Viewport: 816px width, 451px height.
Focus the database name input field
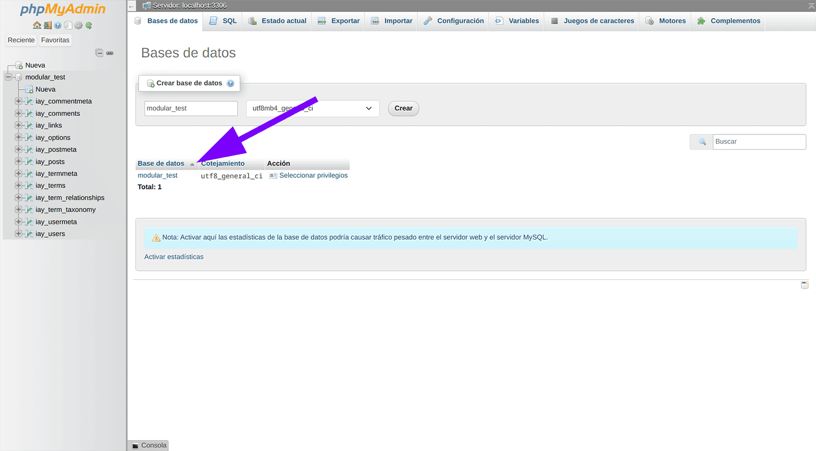[191, 108]
